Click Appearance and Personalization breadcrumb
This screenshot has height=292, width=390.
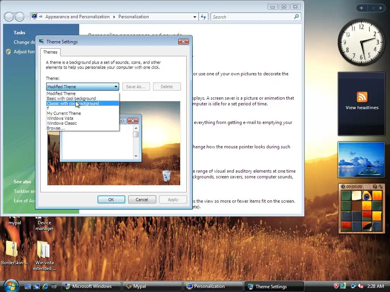77,17
